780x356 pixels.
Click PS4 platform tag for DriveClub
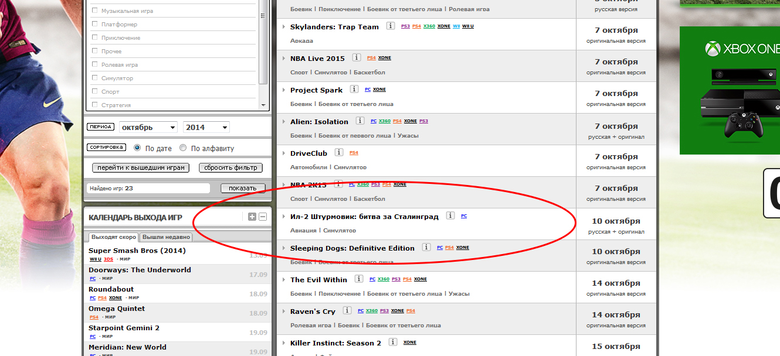pyautogui.click(x=354, y=153)
